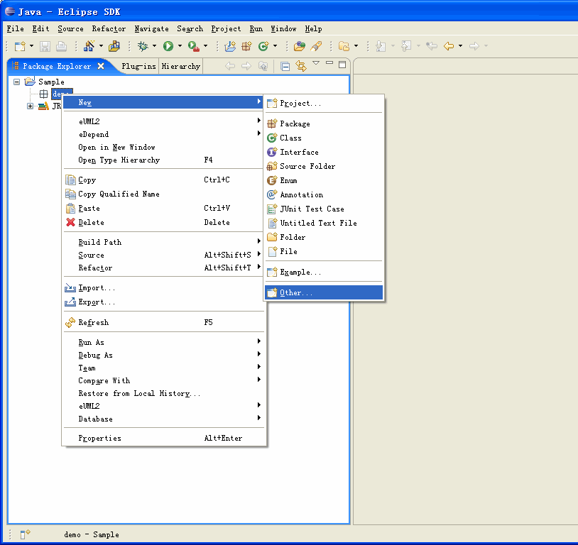Click Open Type Hierarchy in context menu

[163, 160]
